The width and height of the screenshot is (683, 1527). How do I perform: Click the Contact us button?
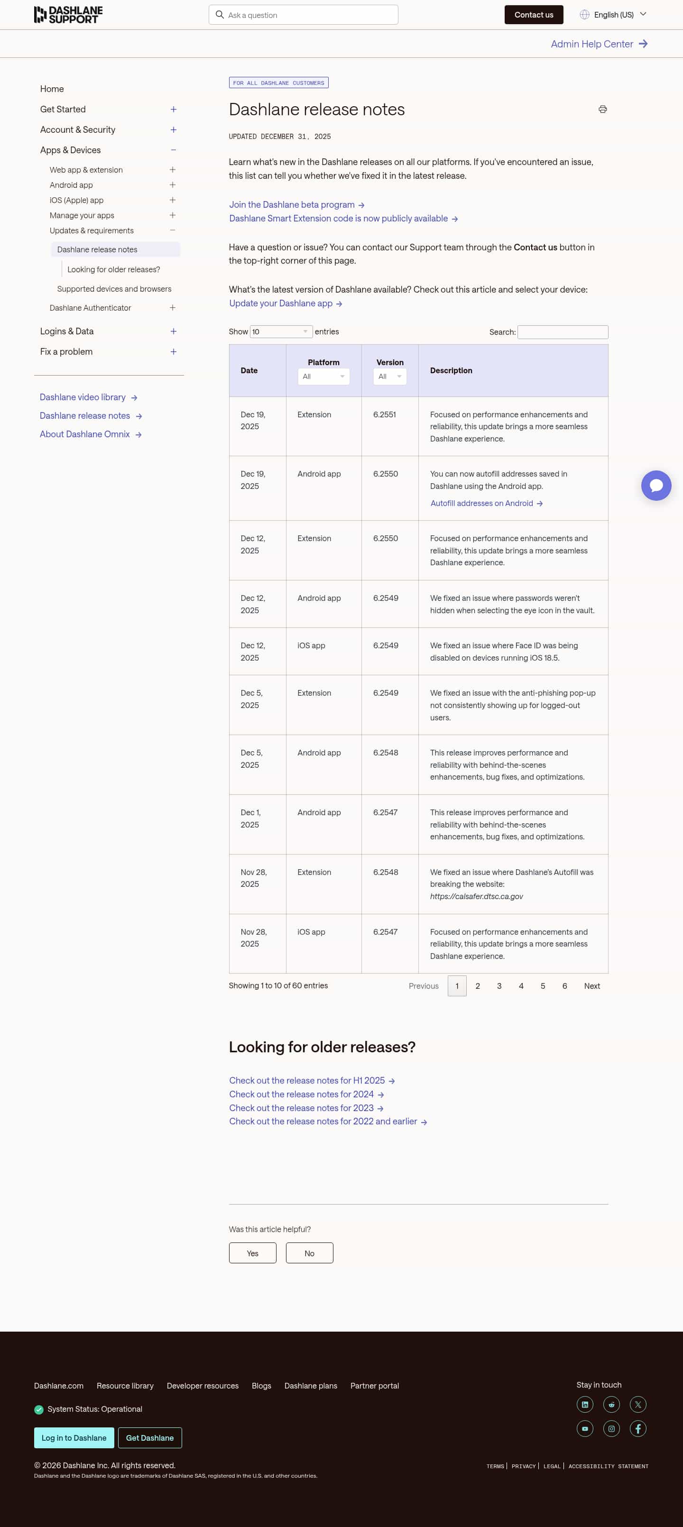point(534,14)
